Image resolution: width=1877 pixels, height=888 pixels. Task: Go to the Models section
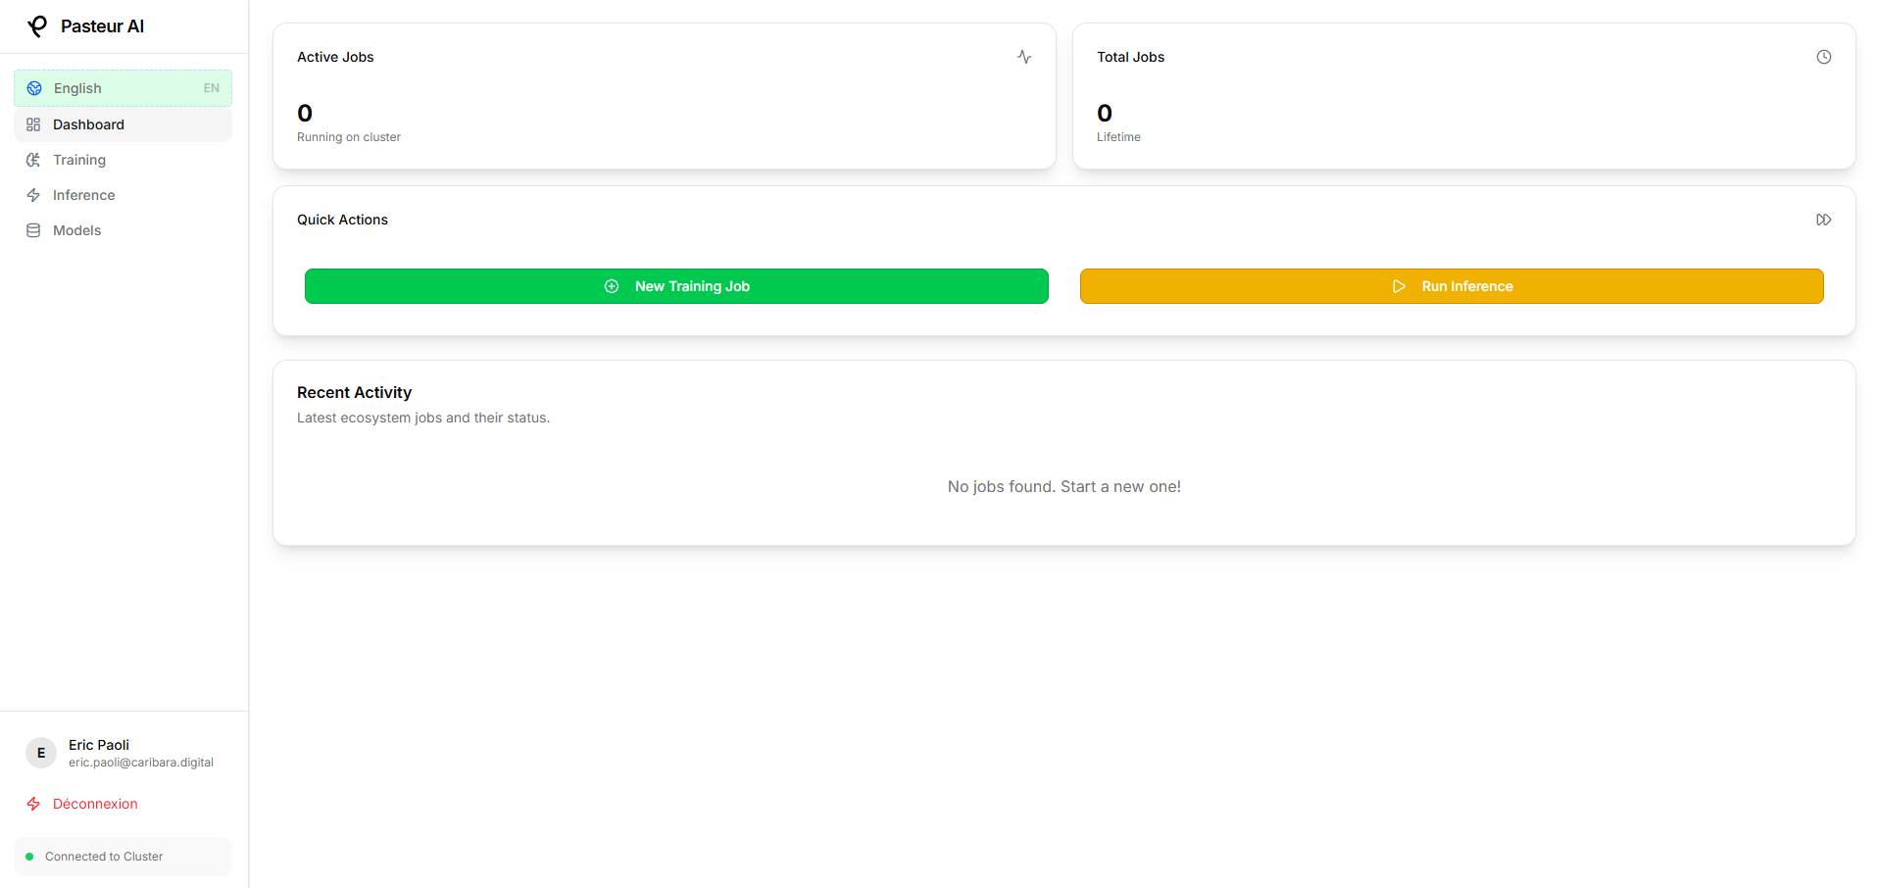click(x=123, y=230)
